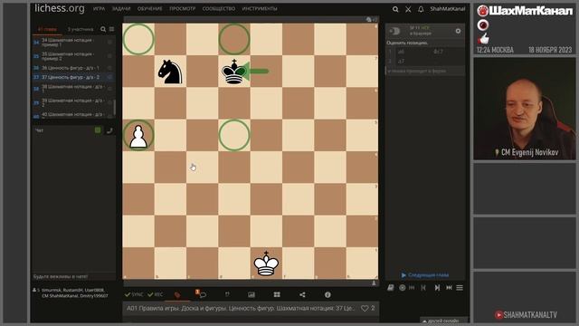Click the chapter list scrollbar
Viewport: 579px width, 326px height.
(115, 107)
